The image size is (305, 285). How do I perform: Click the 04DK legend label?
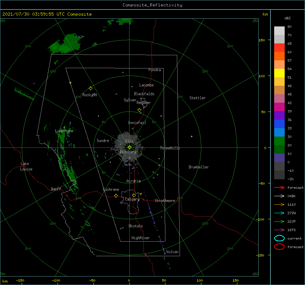coord(291,196)
